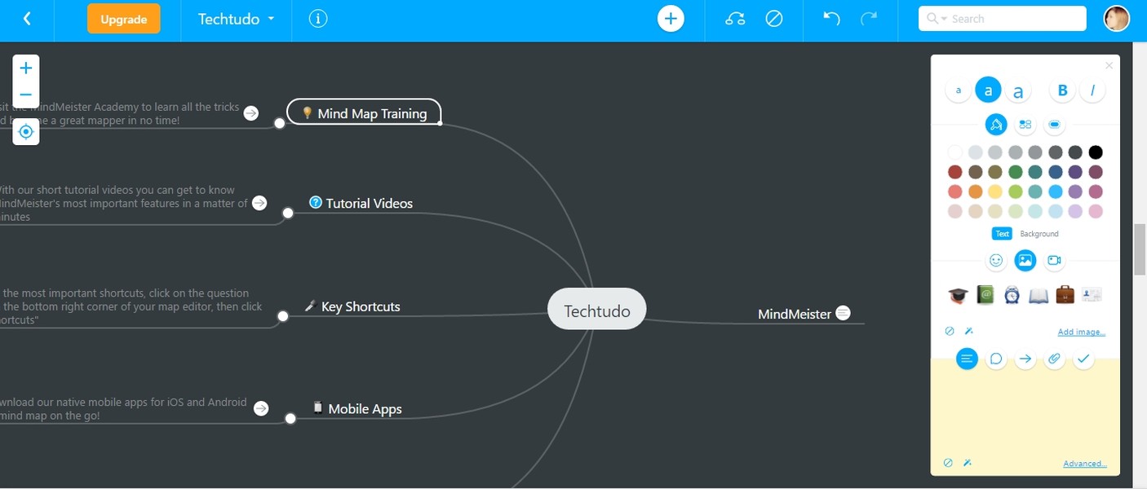Select the Tutorial Videos topic

pos(361,203)
